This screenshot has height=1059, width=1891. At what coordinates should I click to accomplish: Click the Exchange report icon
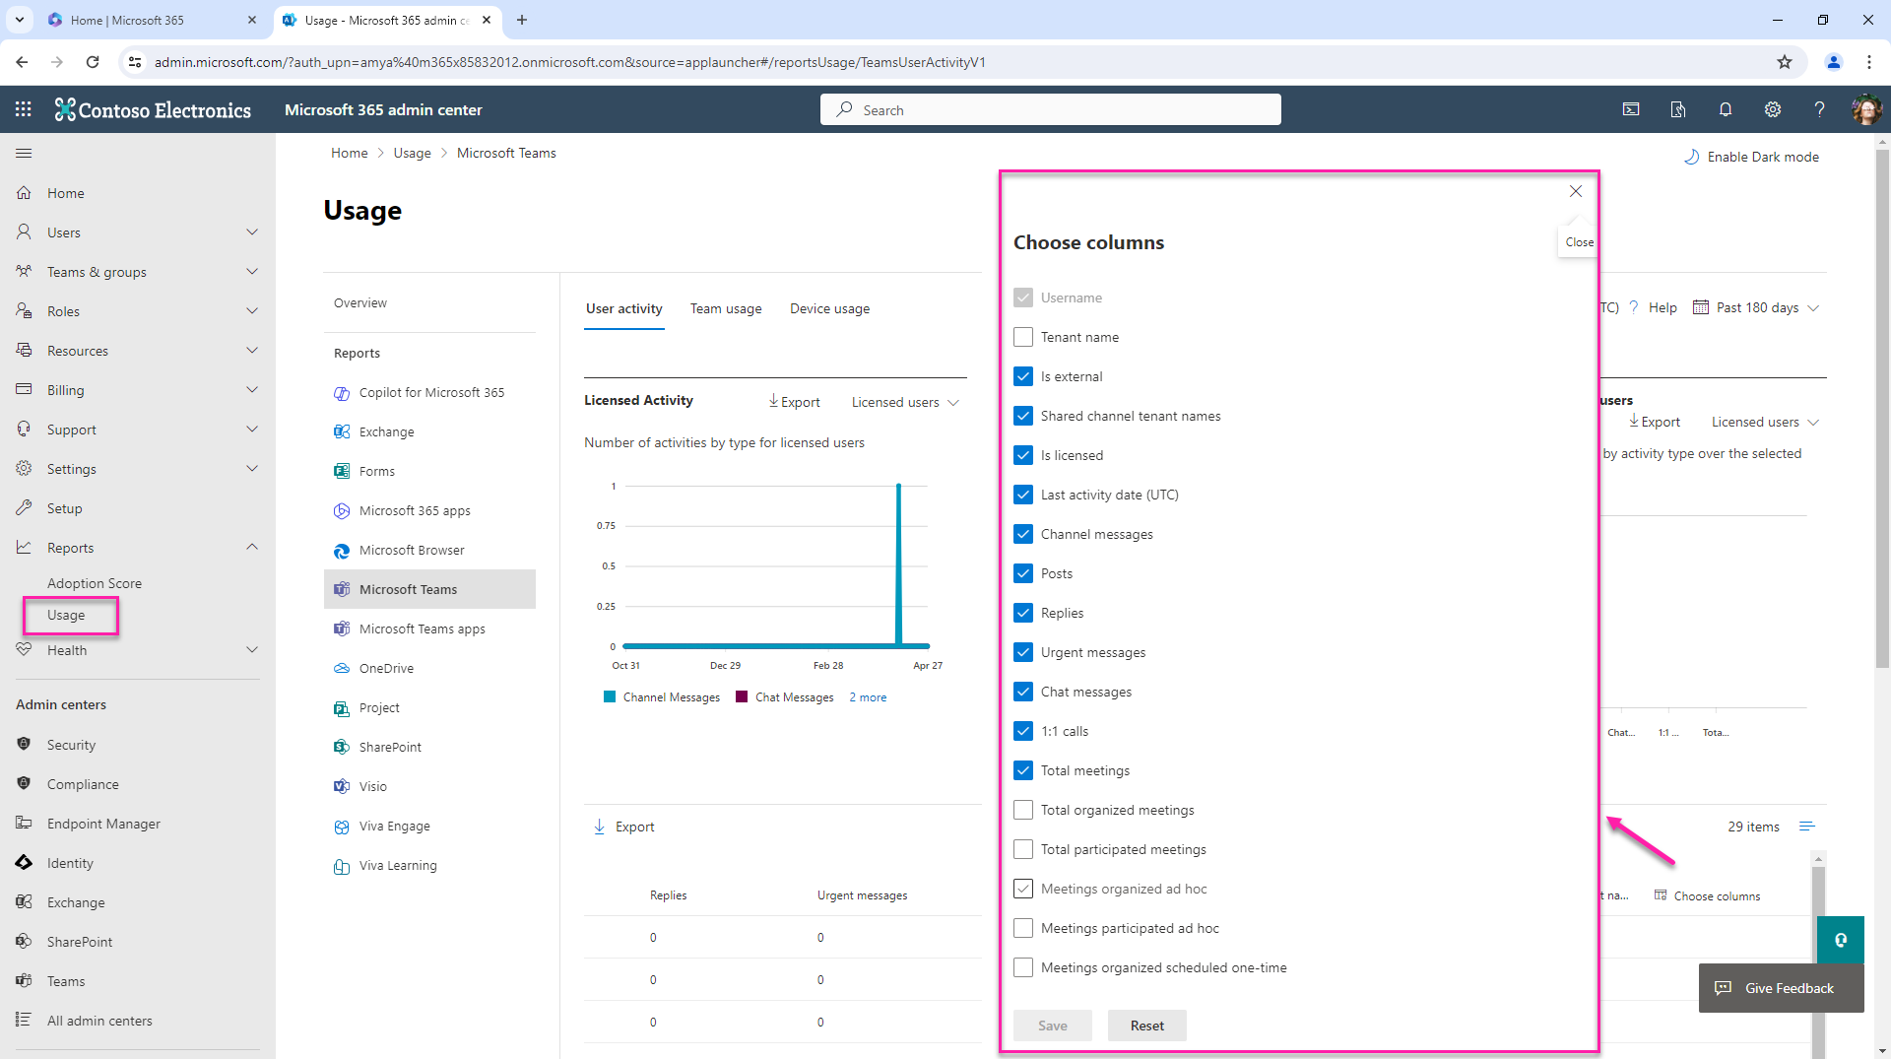click(x=342, y=432)
